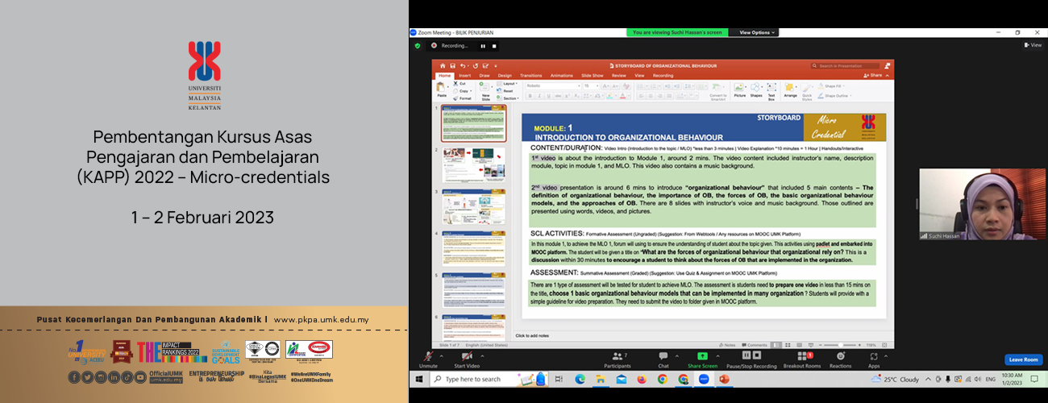Image resolution: width=1048 pixels, height=403 pixels.
Task: Open the Reactions menu
Action: pyautogui.click(x=840, y=357)
